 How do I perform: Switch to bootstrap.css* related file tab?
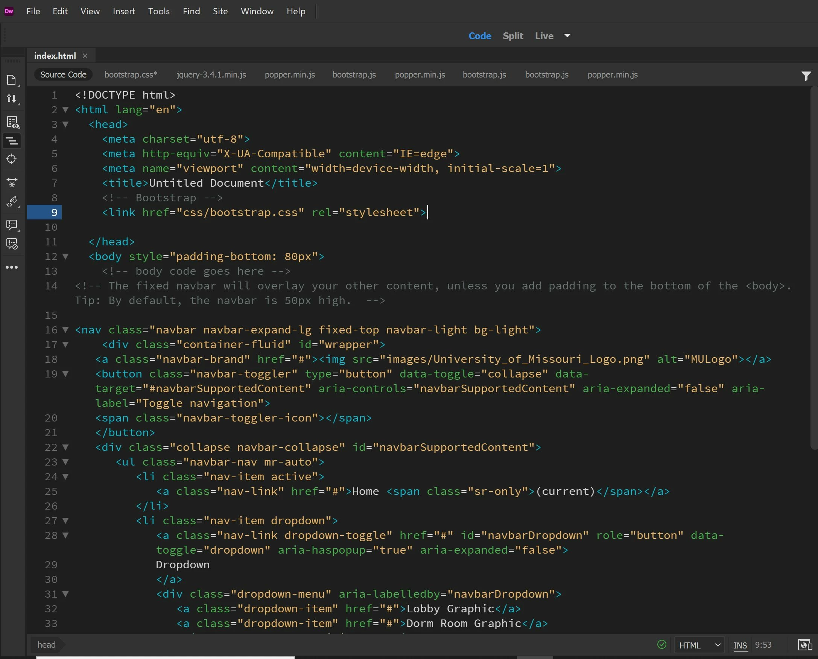131,75
